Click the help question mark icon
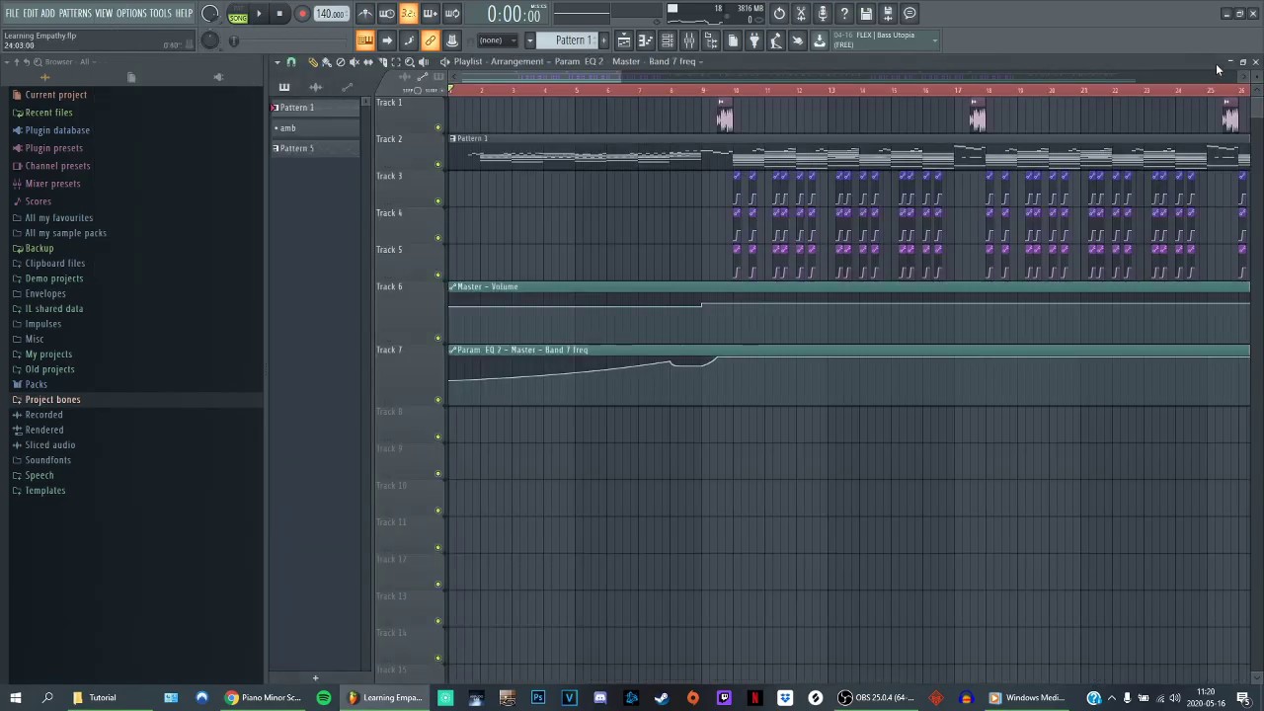This screenshot has width=1264, height=711. click(x=844, y=14)
